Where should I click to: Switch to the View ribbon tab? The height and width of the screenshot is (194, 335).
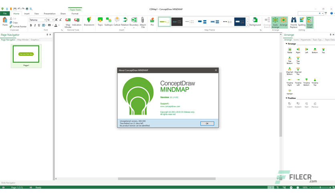tap(36, 14)
